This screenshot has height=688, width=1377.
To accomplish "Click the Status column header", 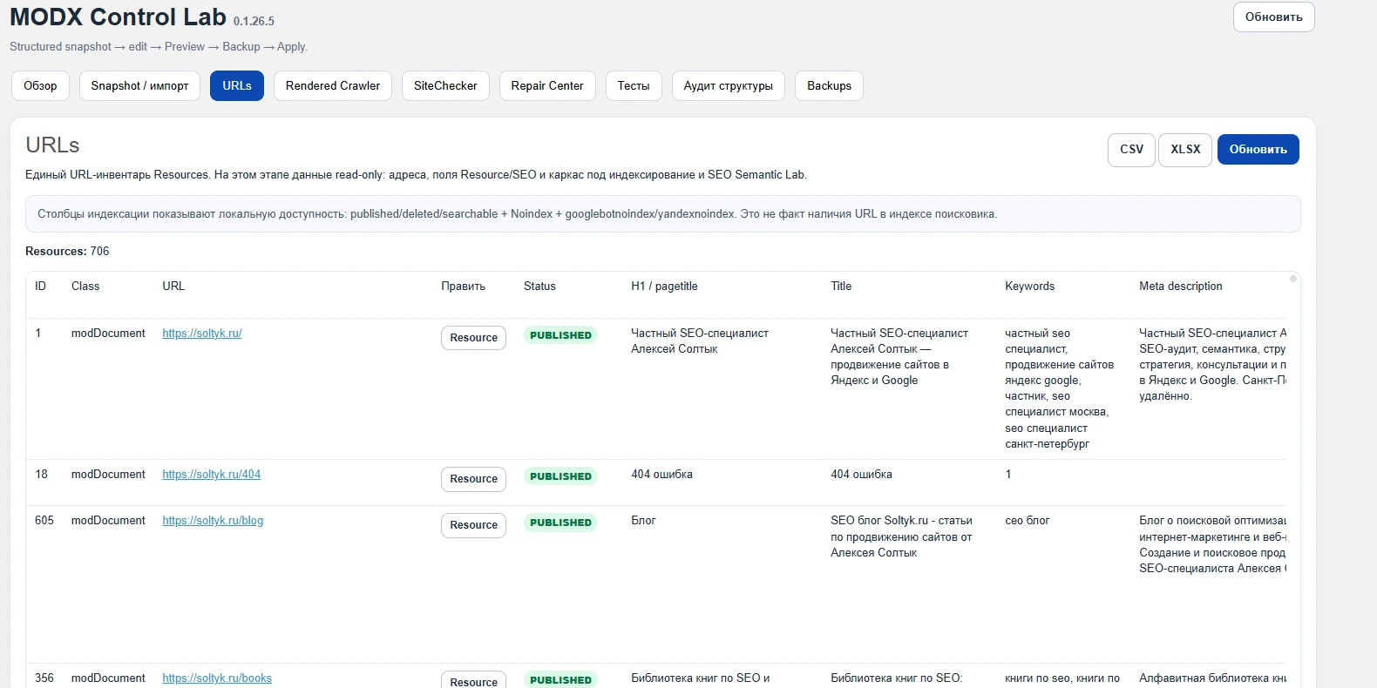I will [539, 286].
